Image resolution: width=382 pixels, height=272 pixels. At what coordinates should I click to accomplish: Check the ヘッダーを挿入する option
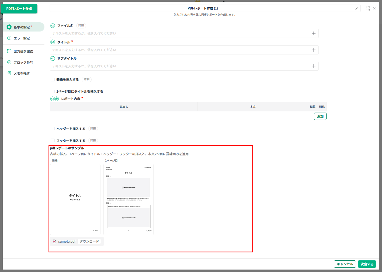pyautogui.click(x=53, y=129)
